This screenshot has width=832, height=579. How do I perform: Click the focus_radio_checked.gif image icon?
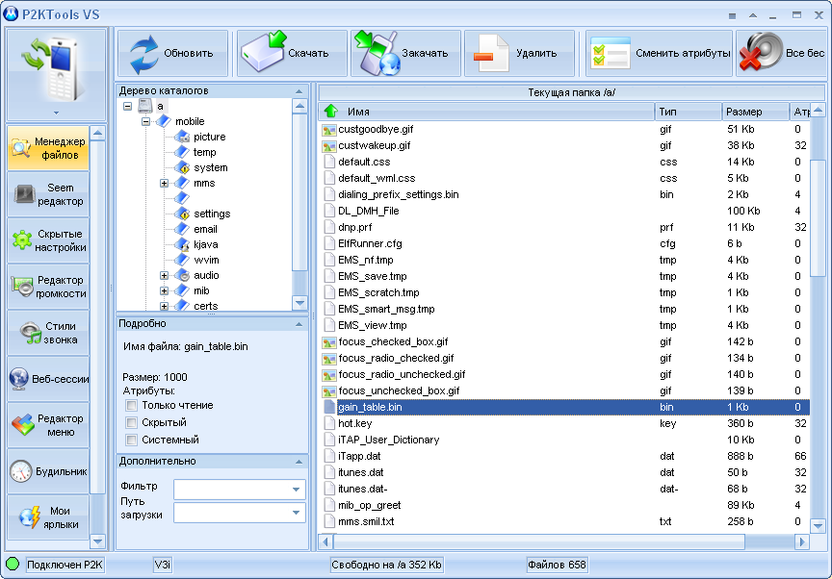(329, 359)
